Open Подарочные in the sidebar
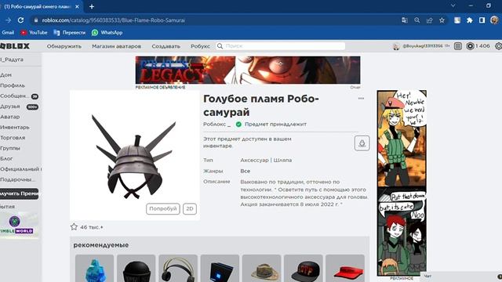 coord(17,179)
